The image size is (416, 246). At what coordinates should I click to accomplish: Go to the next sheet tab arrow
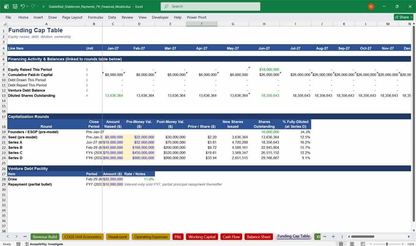pos(16,236)
